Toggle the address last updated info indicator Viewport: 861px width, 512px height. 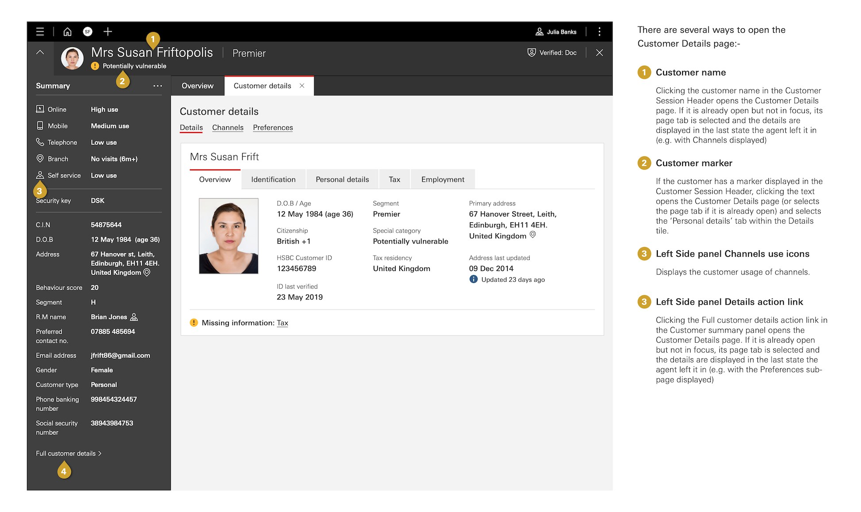click(473, 280)
